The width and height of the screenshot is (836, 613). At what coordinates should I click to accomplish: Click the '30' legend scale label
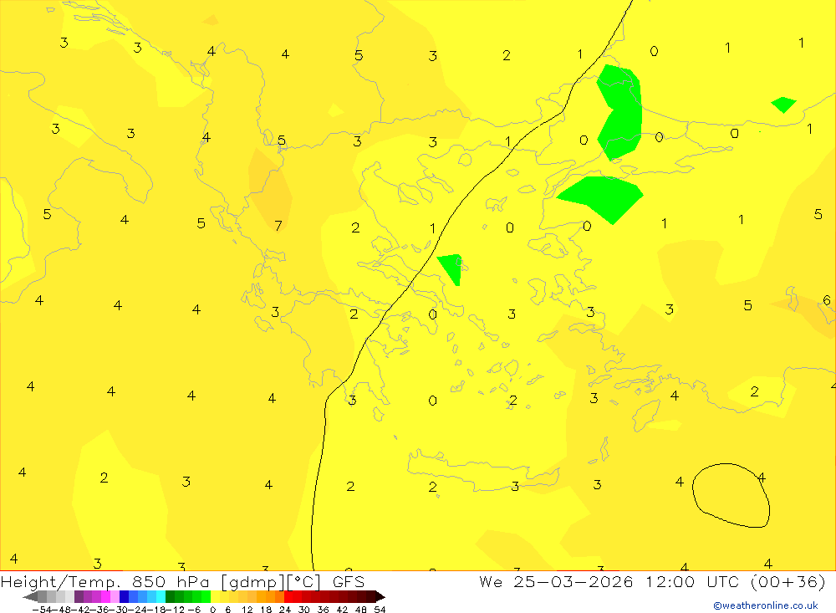pyautogui.click(x=304, y=610)
